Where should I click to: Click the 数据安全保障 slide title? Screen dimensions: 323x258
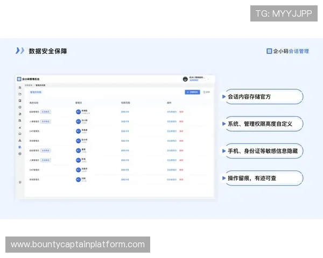(x=48, y=51)
